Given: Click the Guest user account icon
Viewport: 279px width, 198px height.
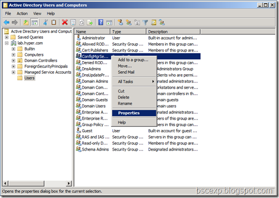Looking at the screenshot, I should [x=78, y=131].
